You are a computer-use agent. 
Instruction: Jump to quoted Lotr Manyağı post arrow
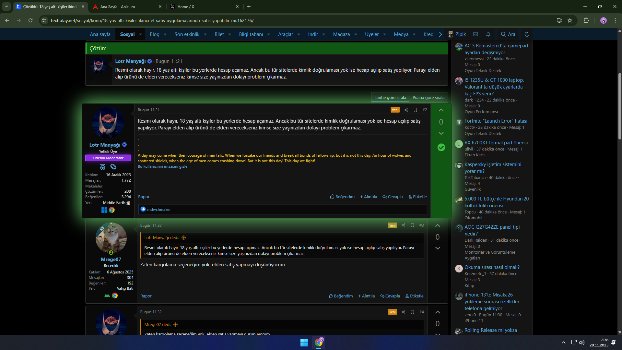click(183, 238)
